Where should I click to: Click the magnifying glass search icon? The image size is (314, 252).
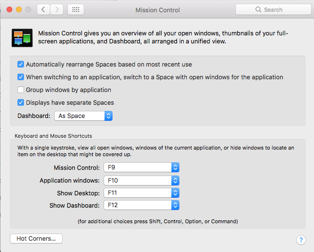coord(258,9)
